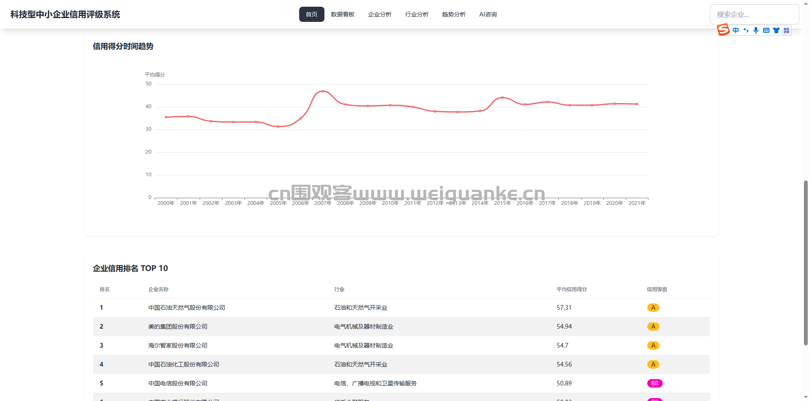Open the soft keyboard icon
The height and width of the screenshot is (401, 809).
(766, 30)
